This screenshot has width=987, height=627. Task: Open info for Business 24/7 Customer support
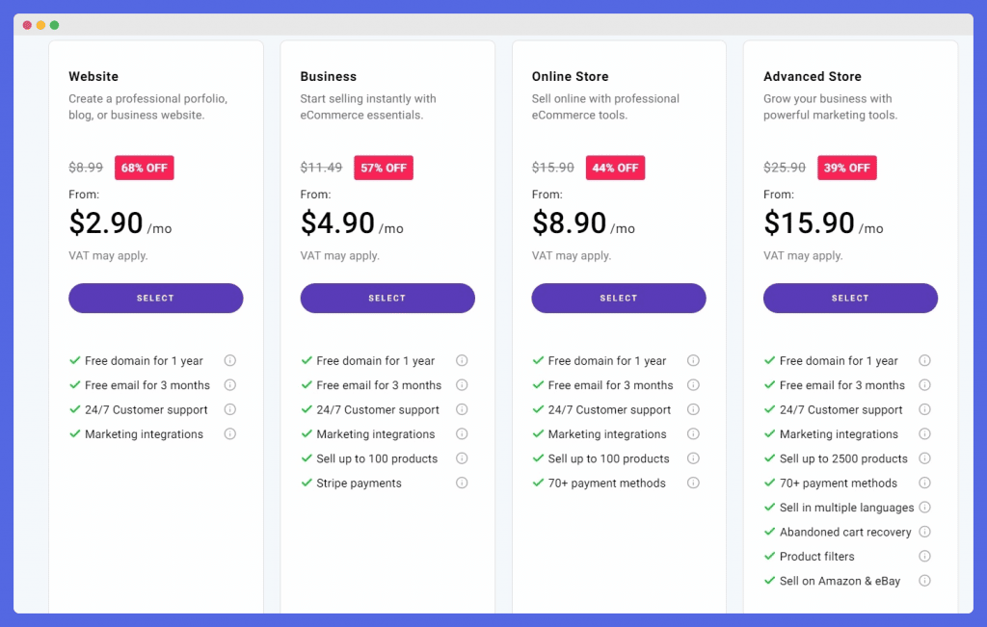pos(462,409)
